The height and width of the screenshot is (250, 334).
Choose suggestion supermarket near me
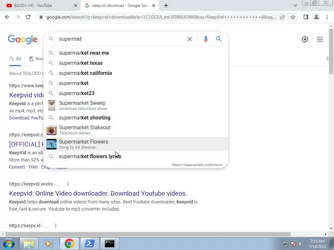[x=136, y=53]
